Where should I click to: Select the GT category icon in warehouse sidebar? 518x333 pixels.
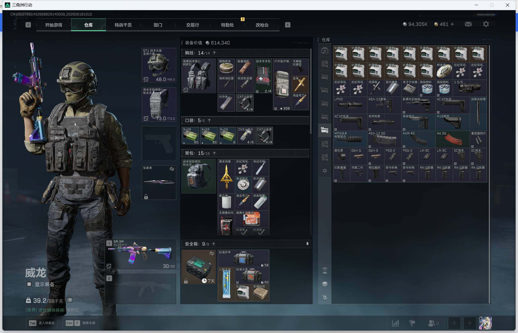coord(325,90)
